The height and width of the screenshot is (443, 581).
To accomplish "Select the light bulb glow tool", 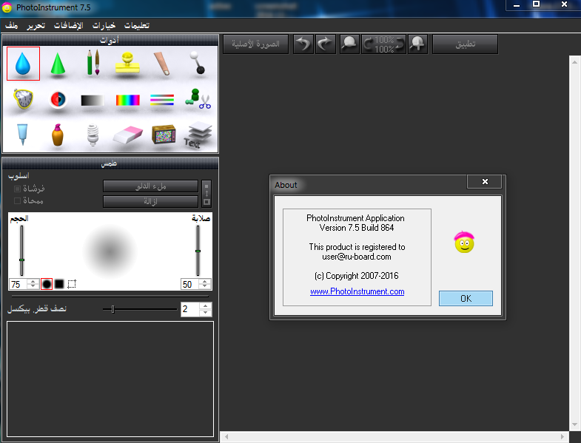I will click(x=93, y=135).
